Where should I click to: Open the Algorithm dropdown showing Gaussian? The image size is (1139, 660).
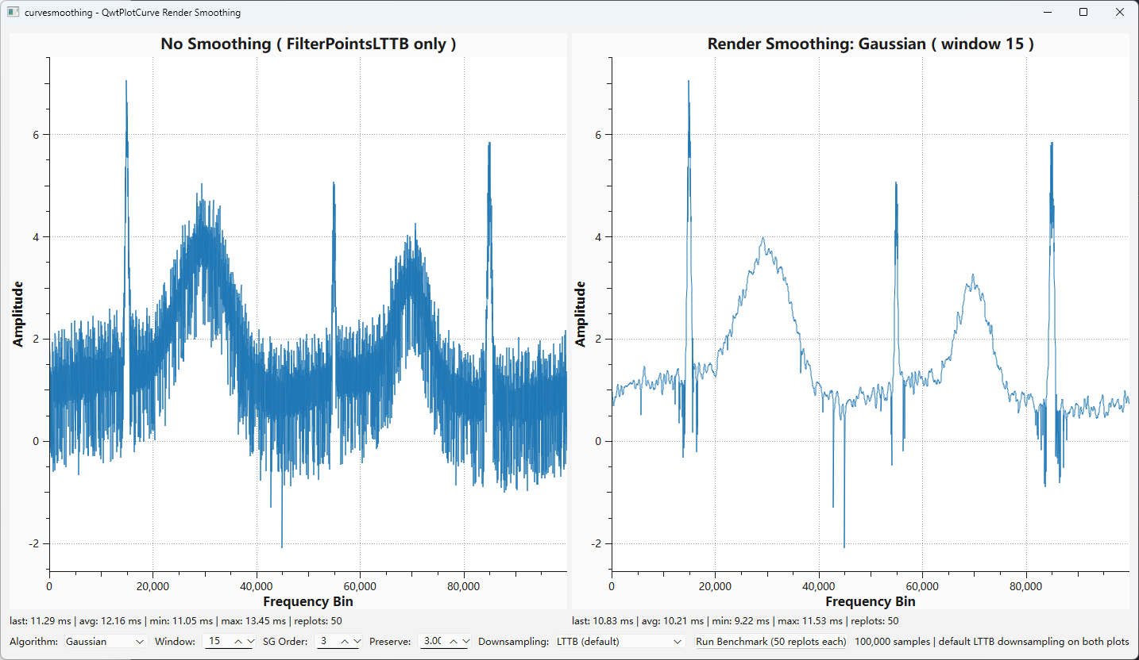(x=106, y=641)
